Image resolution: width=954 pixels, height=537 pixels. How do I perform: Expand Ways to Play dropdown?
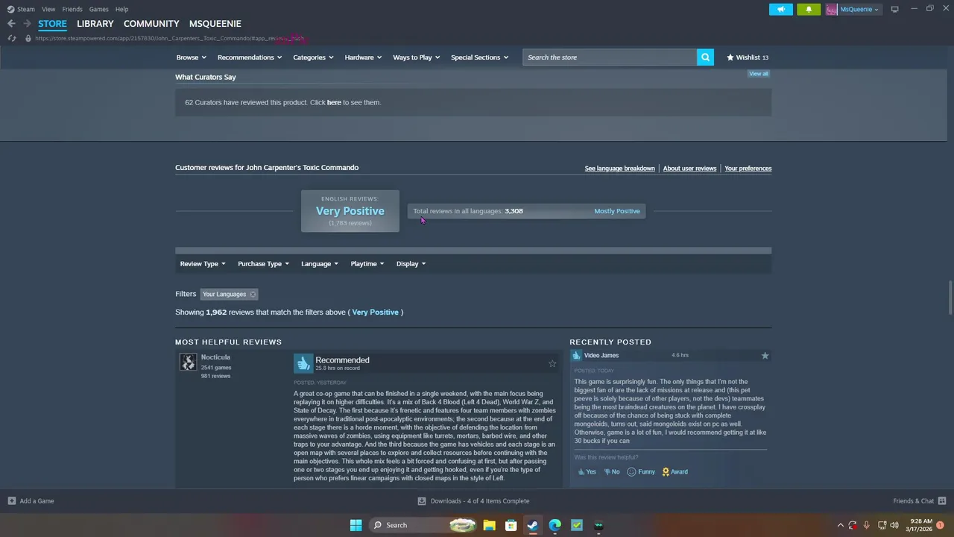coord(417,57)
